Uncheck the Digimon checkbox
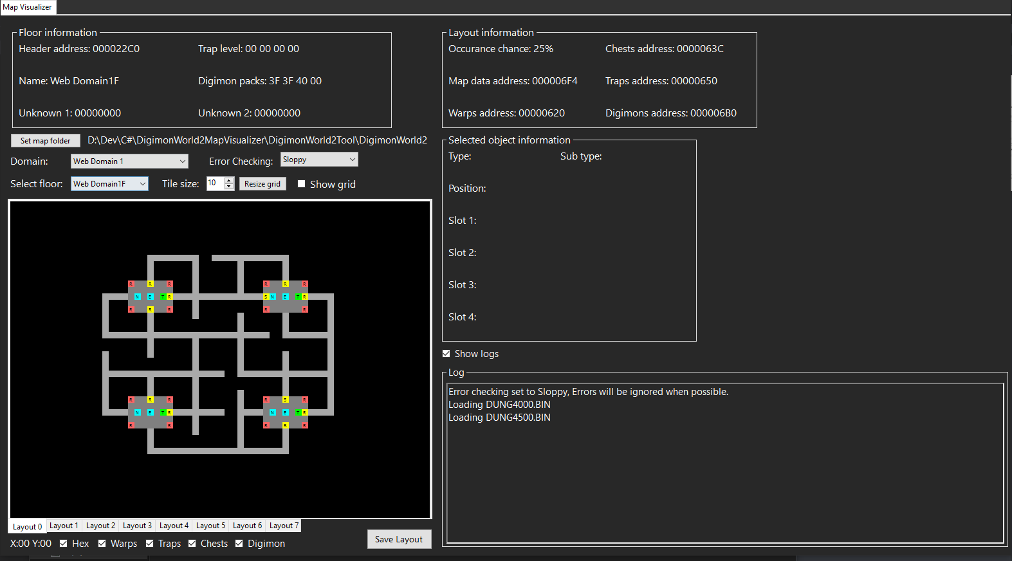Screen dimensions: 1012x561 click(x=239, y=544)
